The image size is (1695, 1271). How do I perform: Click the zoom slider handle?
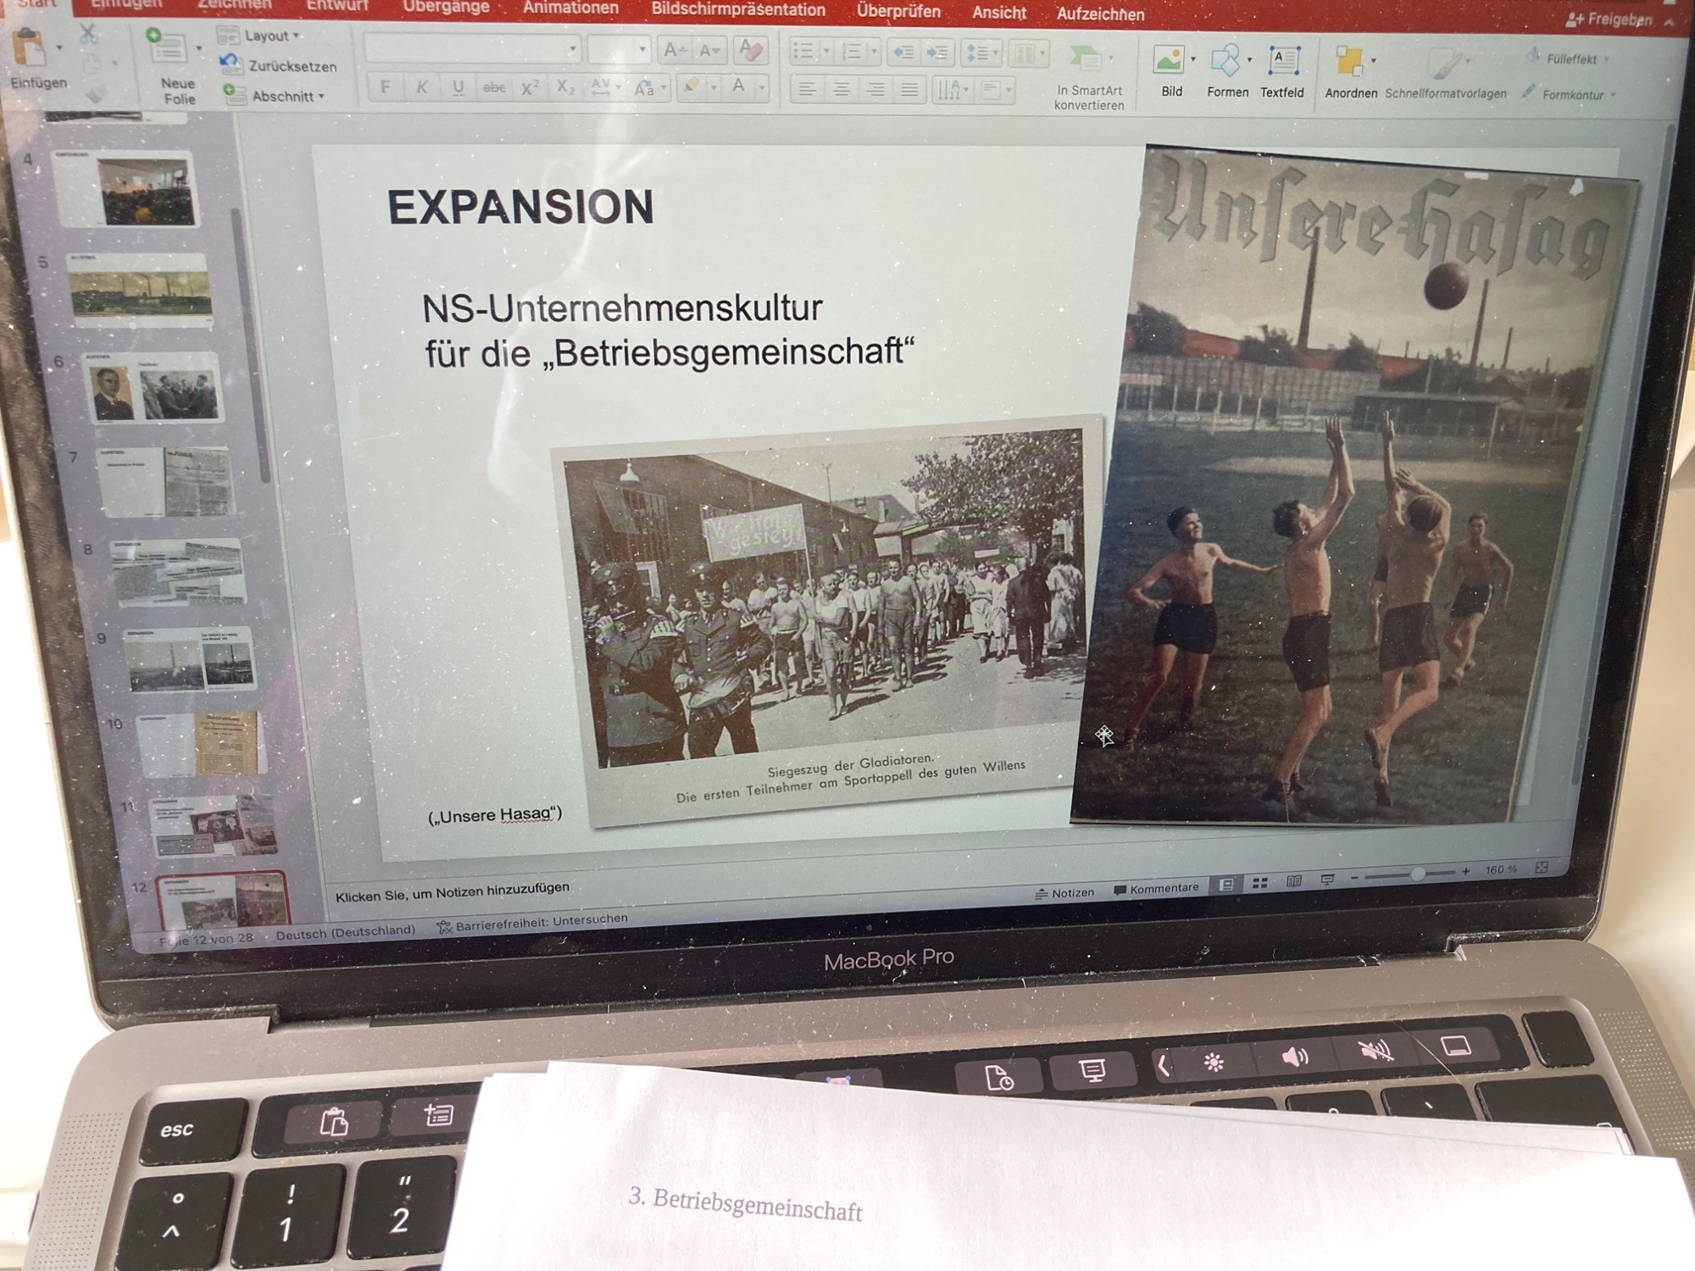point(1417,874)
